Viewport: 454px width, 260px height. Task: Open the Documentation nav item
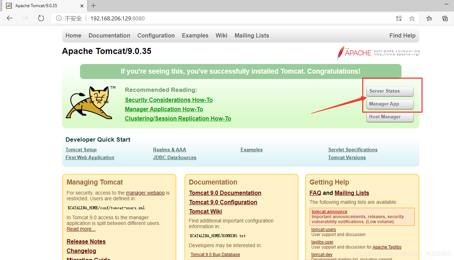(x=109, y=35)
